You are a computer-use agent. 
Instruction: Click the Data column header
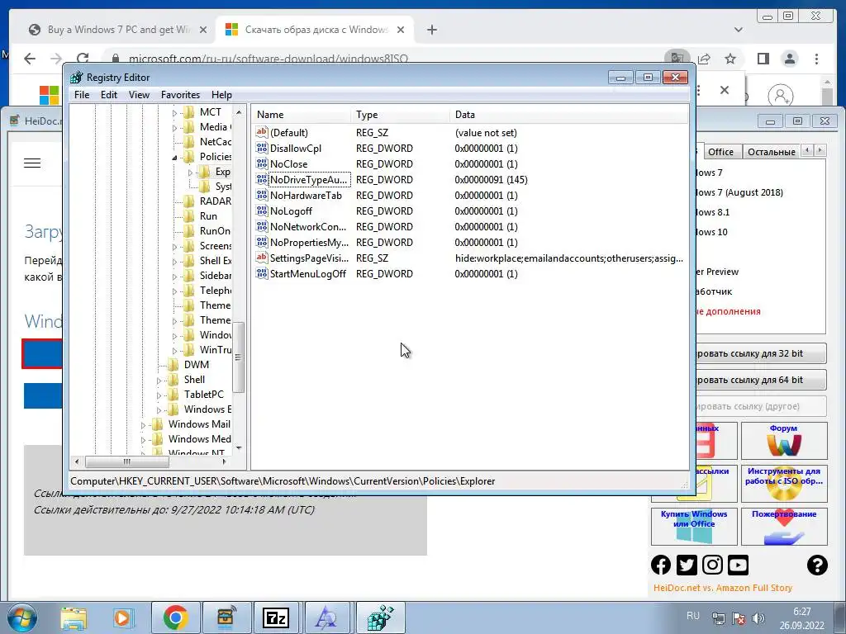pos(569,114)
